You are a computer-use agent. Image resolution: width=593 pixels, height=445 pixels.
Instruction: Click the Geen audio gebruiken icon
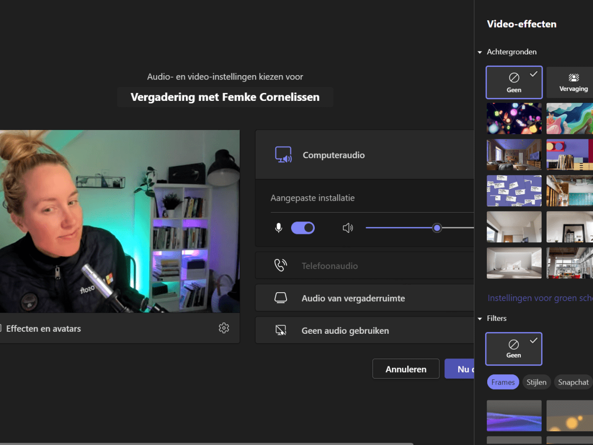coord(280,331)
